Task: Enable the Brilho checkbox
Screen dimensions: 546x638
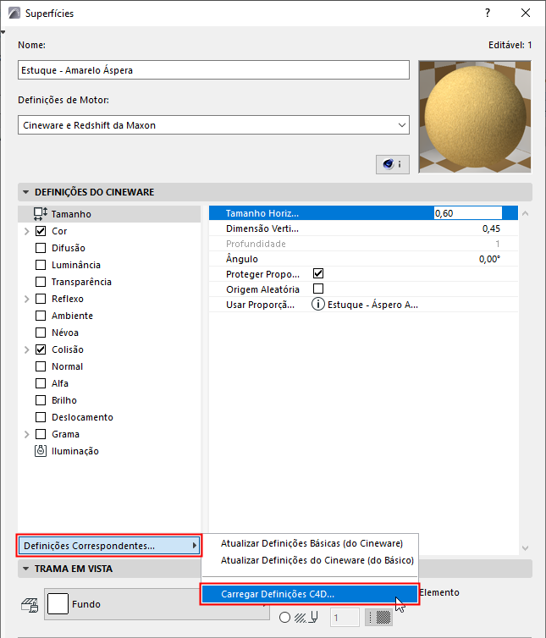Action: [41, 400]
